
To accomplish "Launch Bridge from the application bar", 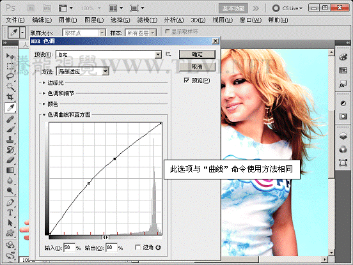I will pyautogui.click(x=31, y=8).
